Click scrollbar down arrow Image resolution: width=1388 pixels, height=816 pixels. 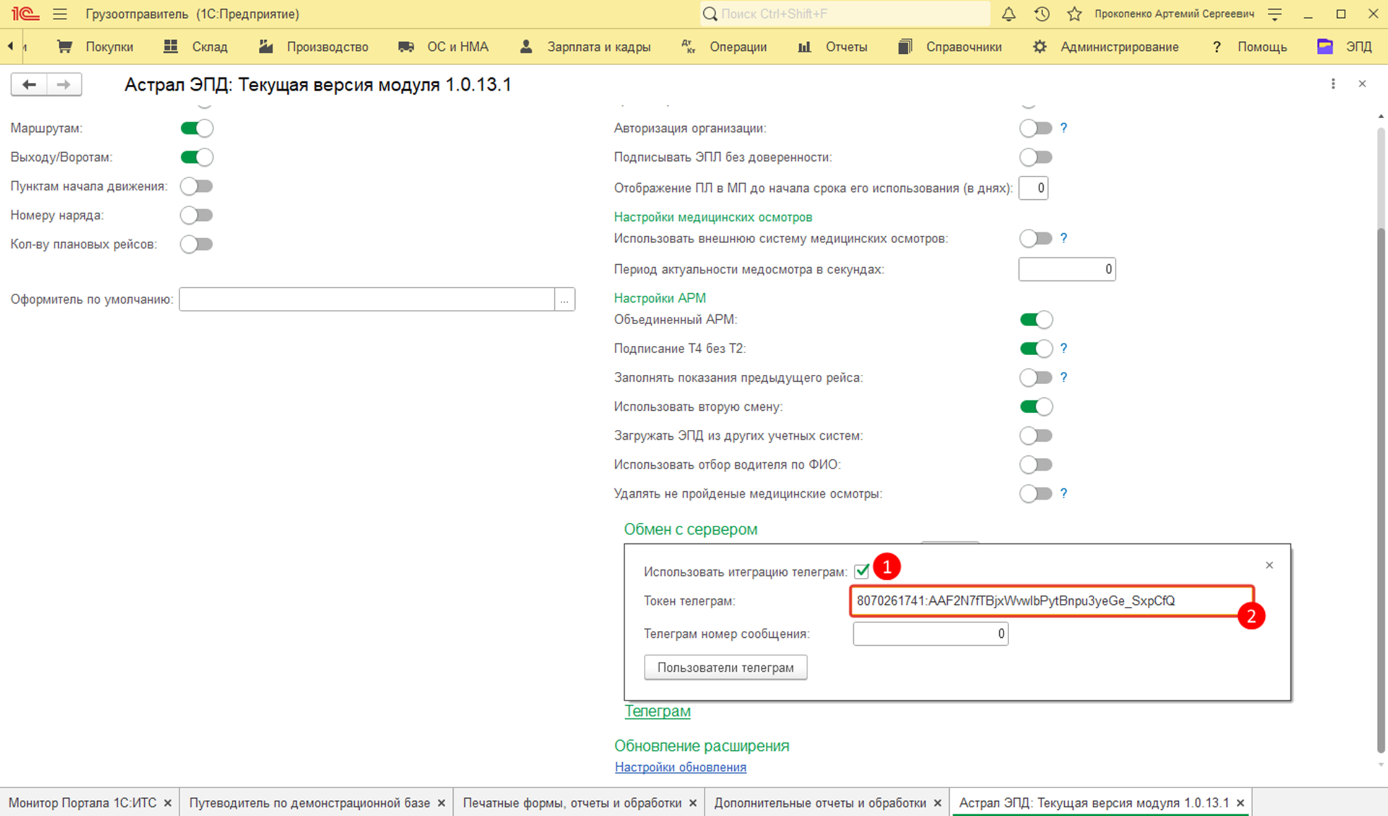pos(1381,765)
